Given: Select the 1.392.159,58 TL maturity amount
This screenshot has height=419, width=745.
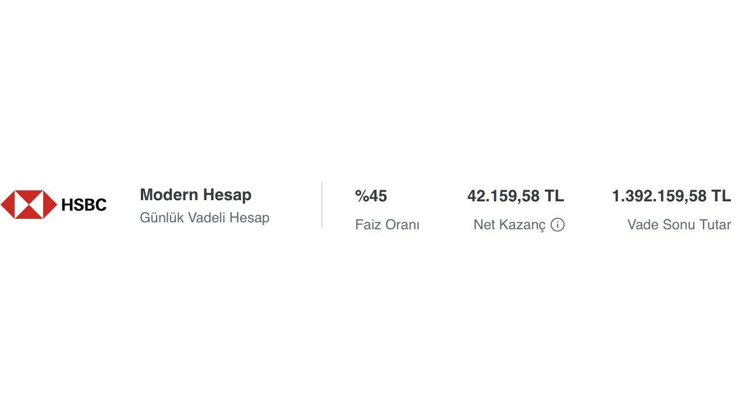Looking at the screenshot, I should click(671, 196).
